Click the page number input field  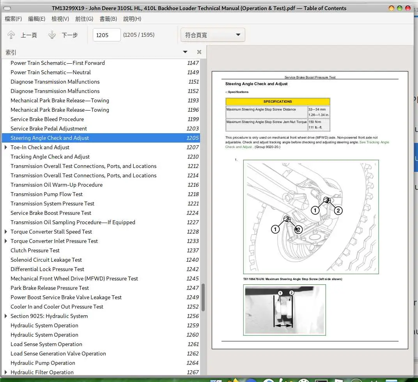[106, 35]
